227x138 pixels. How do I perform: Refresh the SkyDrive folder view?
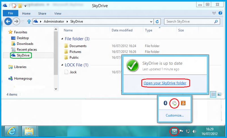(157, 21)
